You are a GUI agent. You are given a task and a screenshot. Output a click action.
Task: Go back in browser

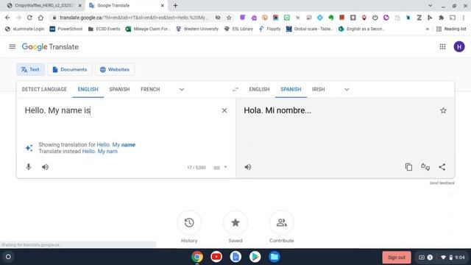click(x=7, y=18)
